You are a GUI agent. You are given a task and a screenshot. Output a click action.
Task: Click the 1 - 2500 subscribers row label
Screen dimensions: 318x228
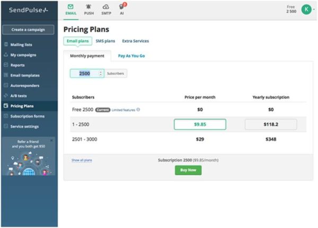coord(81,124)
